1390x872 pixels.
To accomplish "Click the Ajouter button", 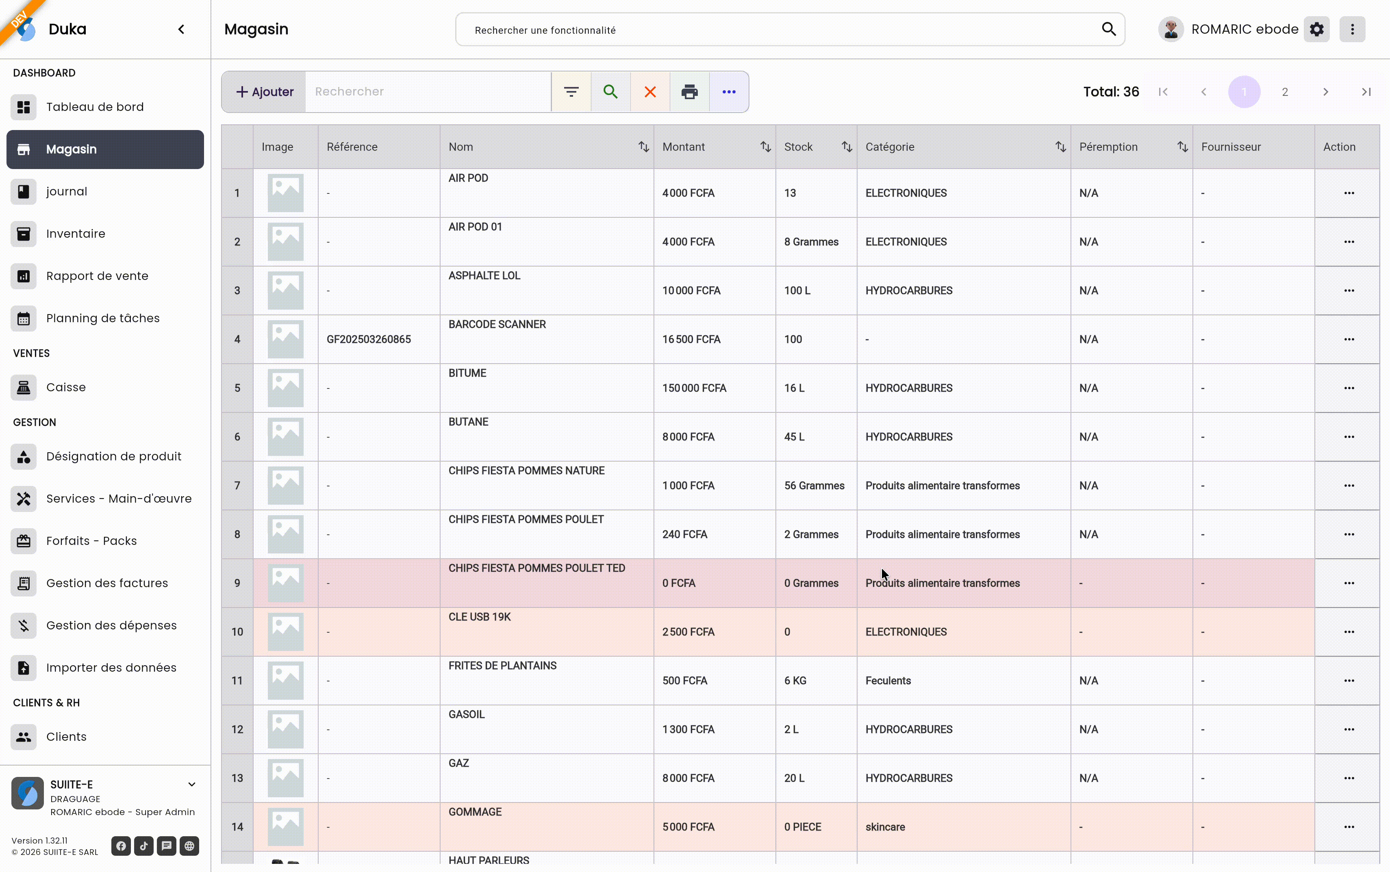I will pyautogui.click(x=265, y=92).
